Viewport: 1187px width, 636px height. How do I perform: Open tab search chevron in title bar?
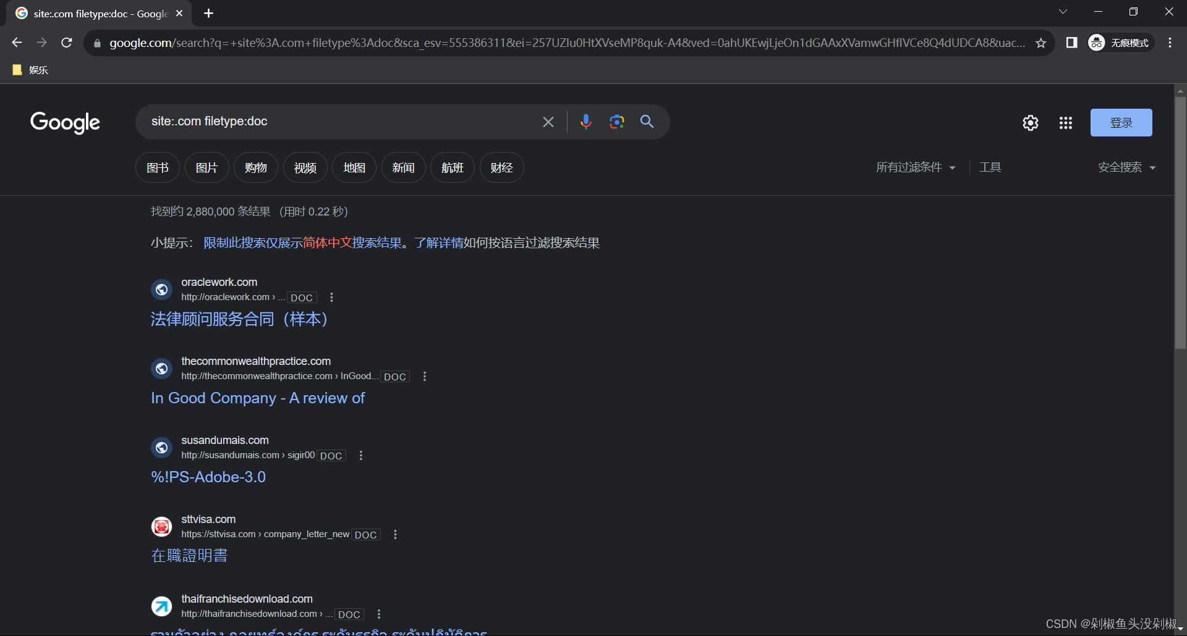click(1063, 12)
